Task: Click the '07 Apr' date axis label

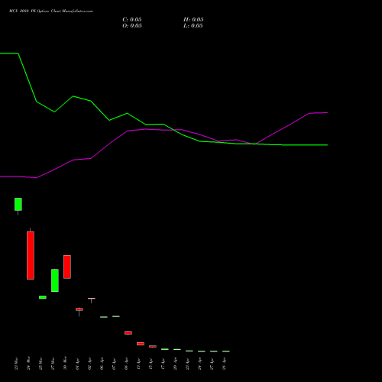Action: (x=114, y=364)
